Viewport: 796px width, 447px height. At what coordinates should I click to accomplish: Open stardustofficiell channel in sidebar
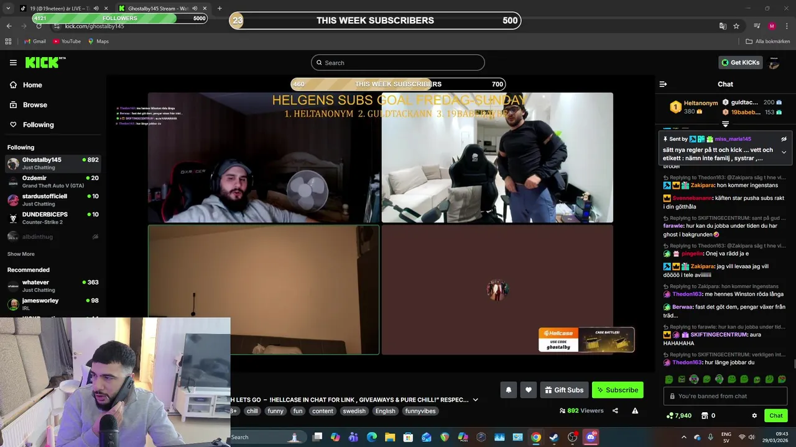(53, 200)
